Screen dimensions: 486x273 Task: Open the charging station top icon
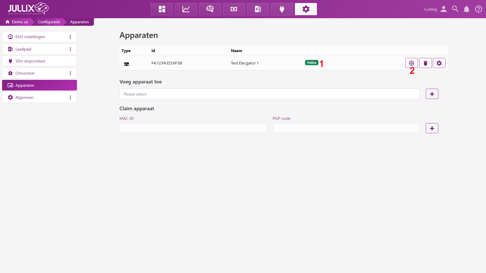pyautogui.click(x=258, y=9)
